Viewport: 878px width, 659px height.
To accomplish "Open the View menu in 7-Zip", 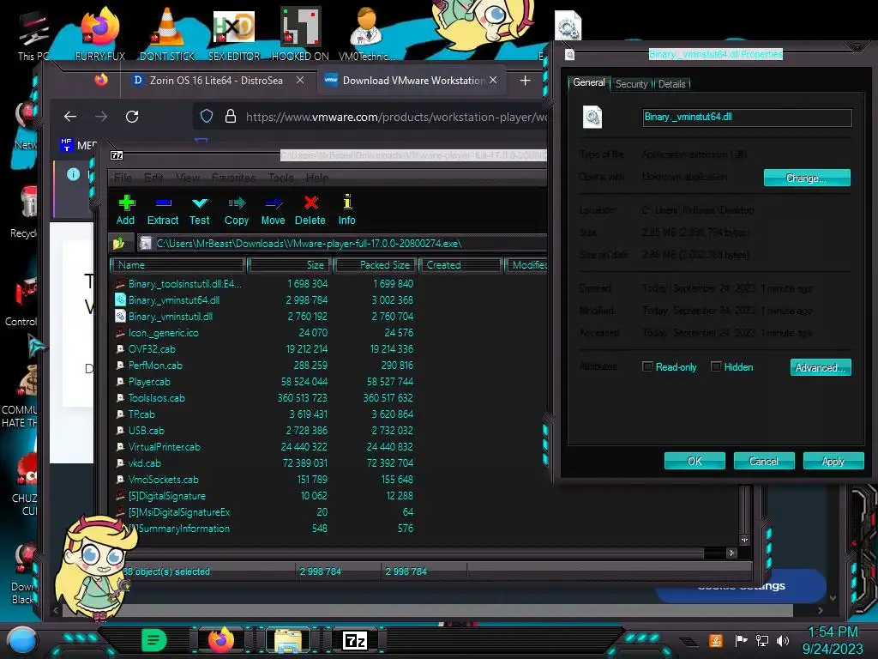I will (188, 178).
